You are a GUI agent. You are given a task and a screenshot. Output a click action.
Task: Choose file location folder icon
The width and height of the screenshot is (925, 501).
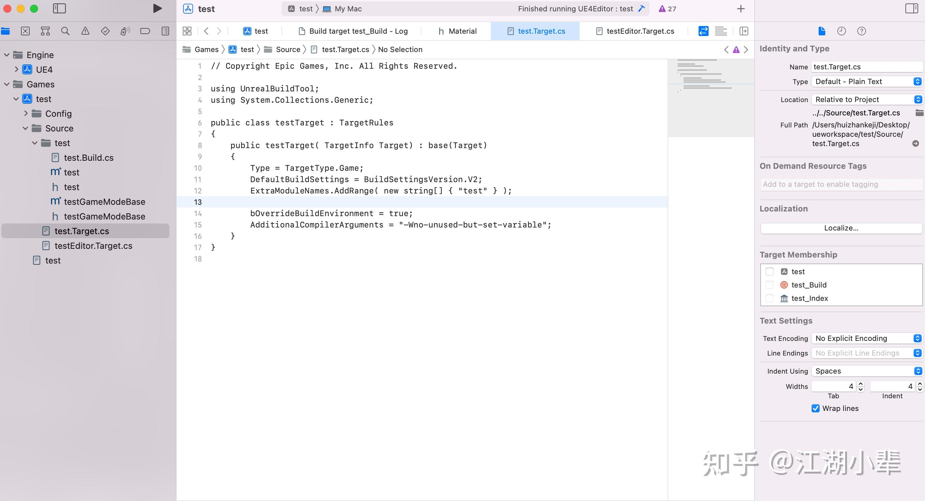click(x=919, y=113)
